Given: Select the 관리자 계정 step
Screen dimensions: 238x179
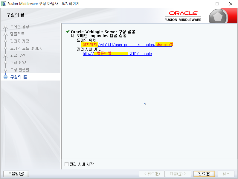Looking at the screenshot, I should click(x=19, y=41).
